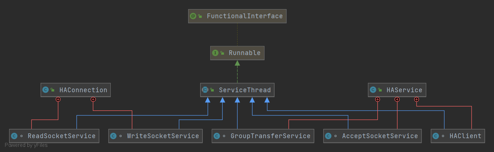The image size is (494, 152).
Task: Click the class C icon on AcceptSocketService
Action: click(328, 136)
